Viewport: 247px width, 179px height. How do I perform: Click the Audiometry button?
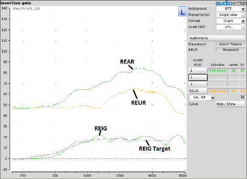pyautogui.click(x=217, y=38)
